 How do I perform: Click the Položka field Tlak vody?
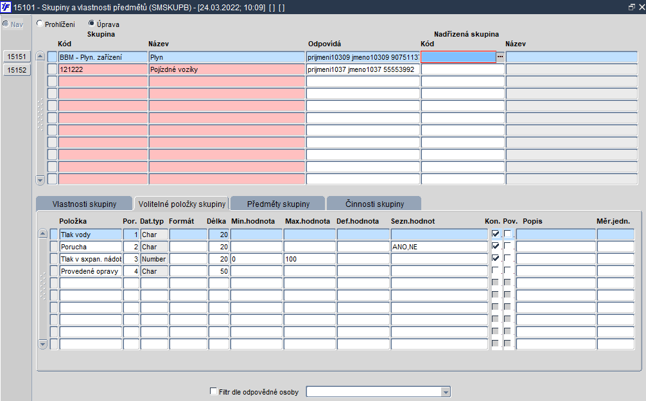(x=91, y=235)
